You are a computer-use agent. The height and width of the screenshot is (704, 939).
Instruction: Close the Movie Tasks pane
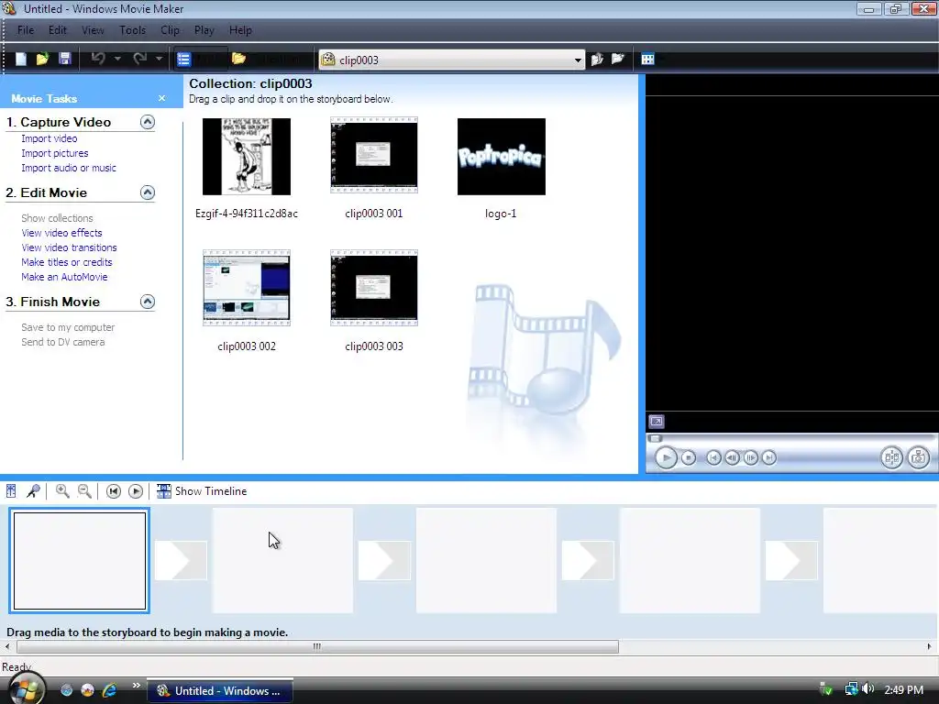pos(161,98)
